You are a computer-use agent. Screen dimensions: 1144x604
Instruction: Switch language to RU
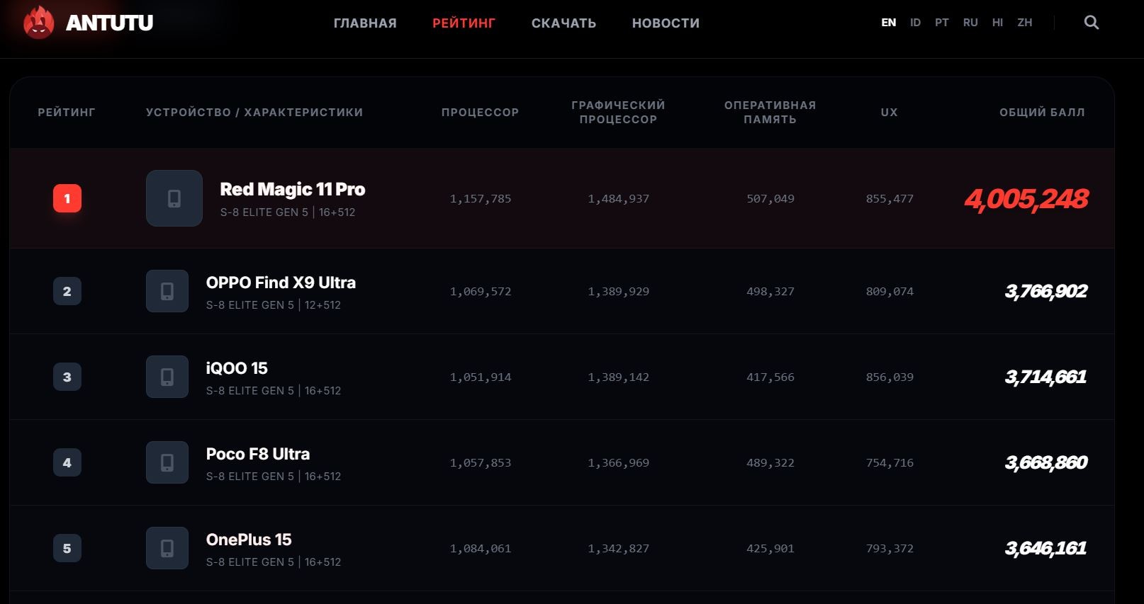[970, 23]
